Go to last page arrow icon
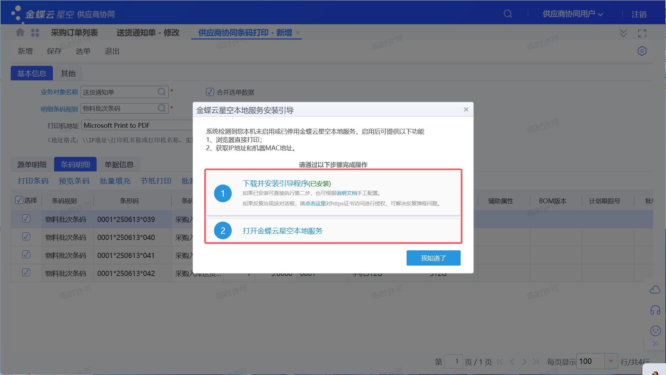 (536, 361)
